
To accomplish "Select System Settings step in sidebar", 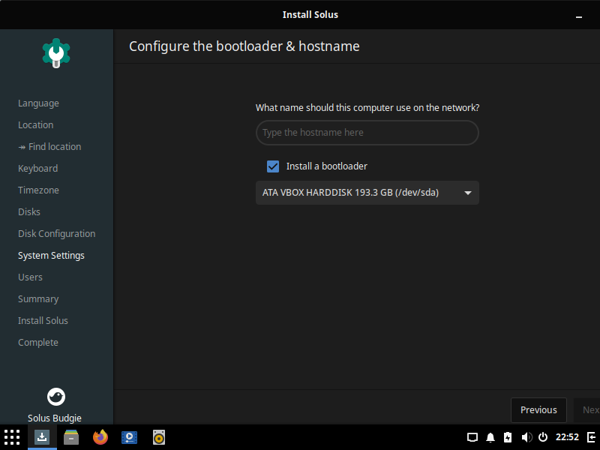I will coord(51,256).
